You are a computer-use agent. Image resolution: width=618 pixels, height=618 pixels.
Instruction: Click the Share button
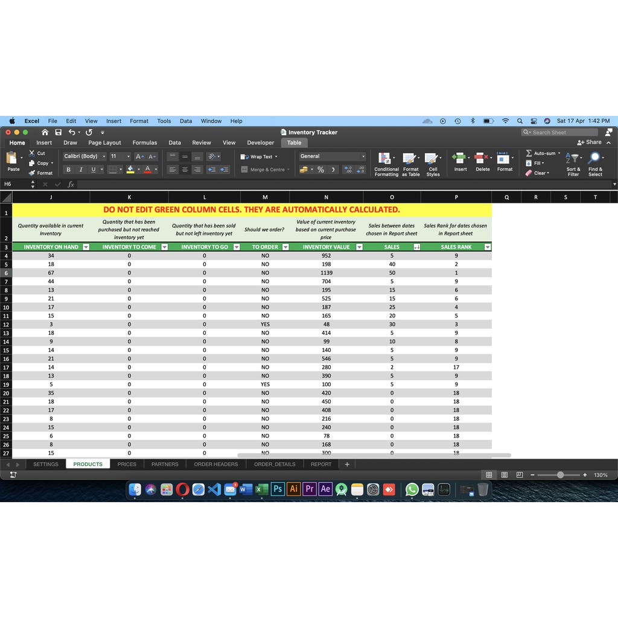[x=590, y=142]
